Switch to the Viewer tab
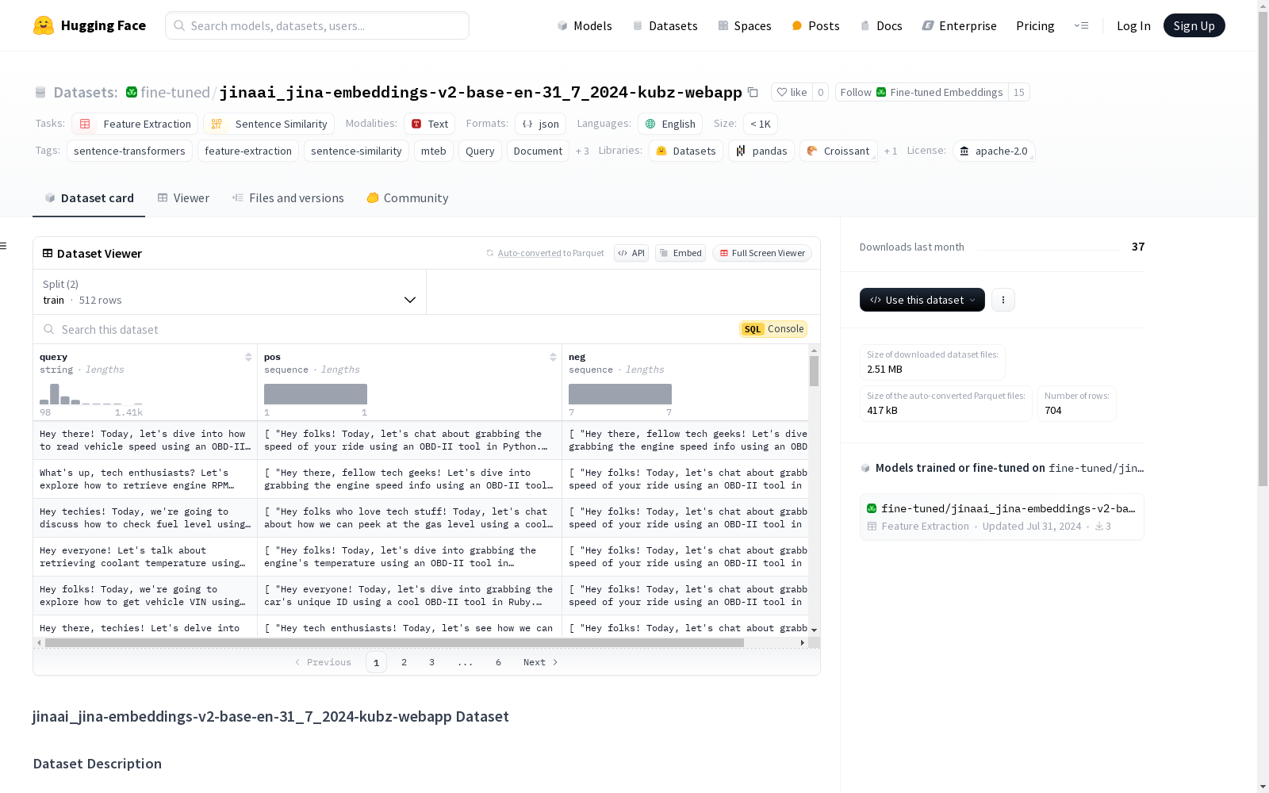This screenshot has height=793, width=1269. tap(183, 198)
